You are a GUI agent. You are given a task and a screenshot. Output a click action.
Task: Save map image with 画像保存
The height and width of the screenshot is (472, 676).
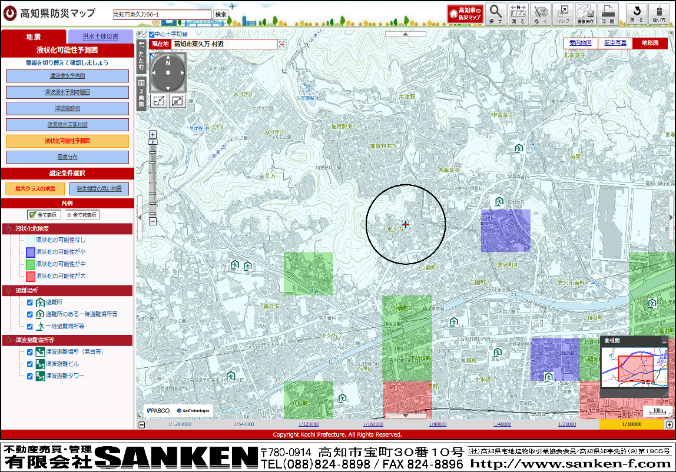point(585,14)
